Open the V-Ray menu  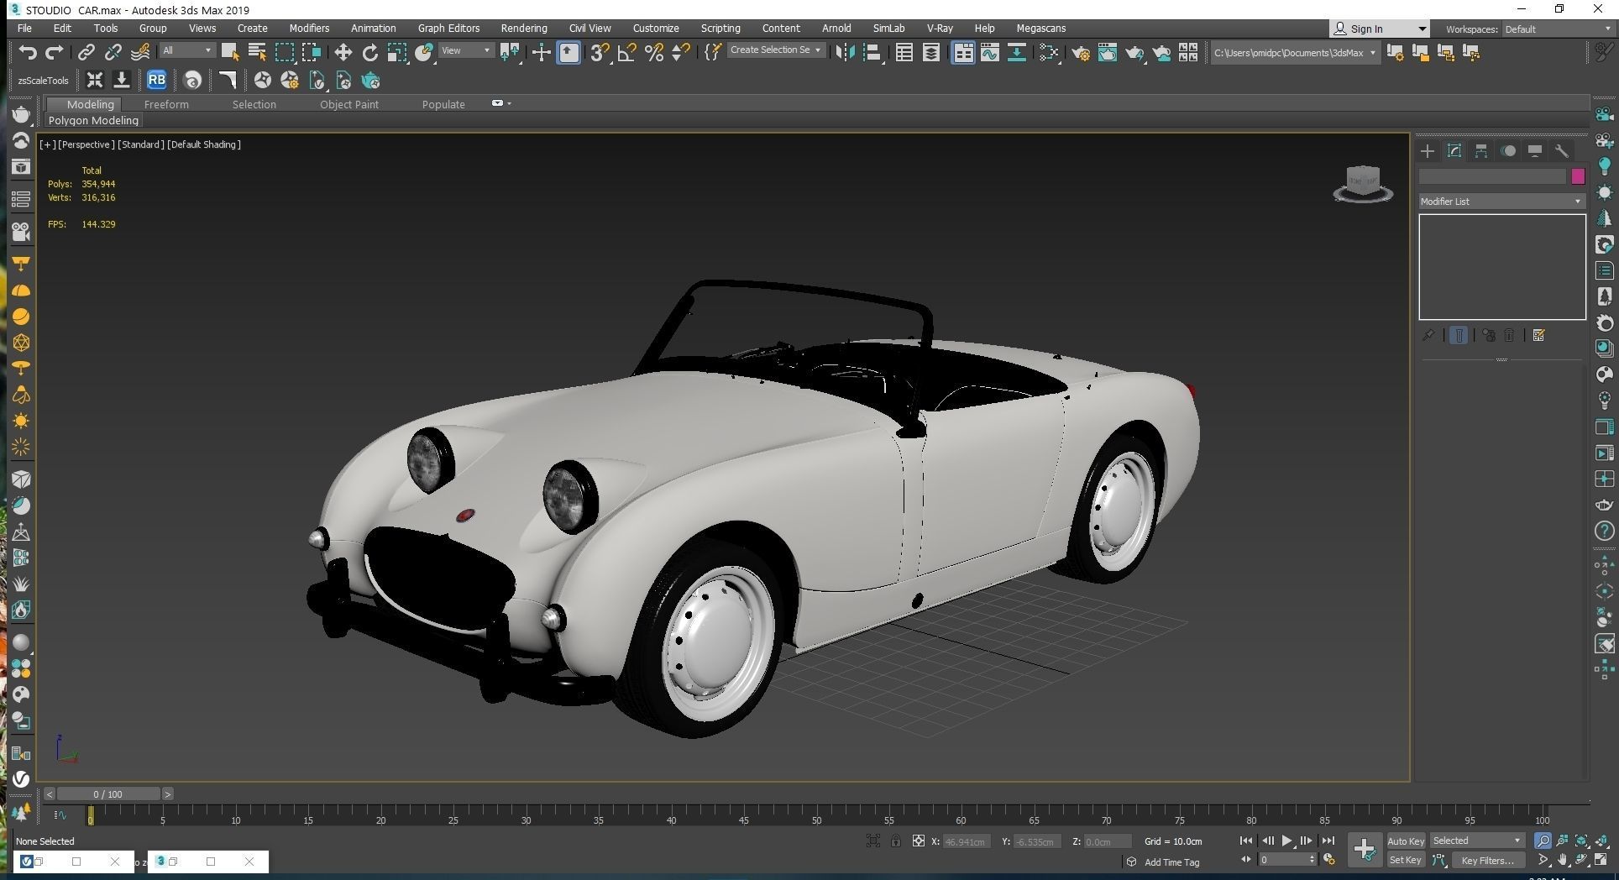click(x=940, y=29)
